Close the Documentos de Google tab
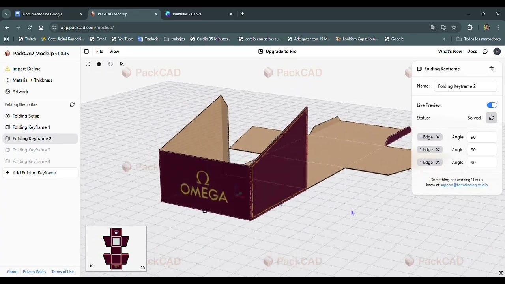Image resolution: width=505 pixels, height=284 pixels. 81,14
